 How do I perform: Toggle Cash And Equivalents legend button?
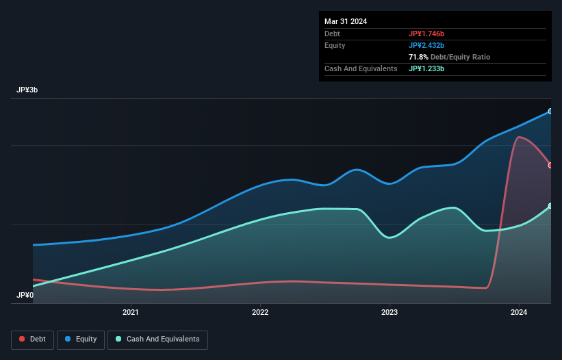point(157,339)
